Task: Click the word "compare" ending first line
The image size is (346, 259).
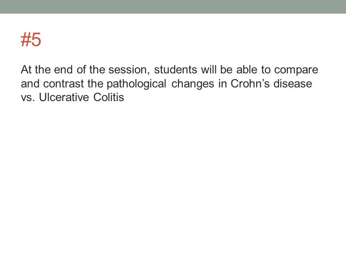Action: click(296, 71)
